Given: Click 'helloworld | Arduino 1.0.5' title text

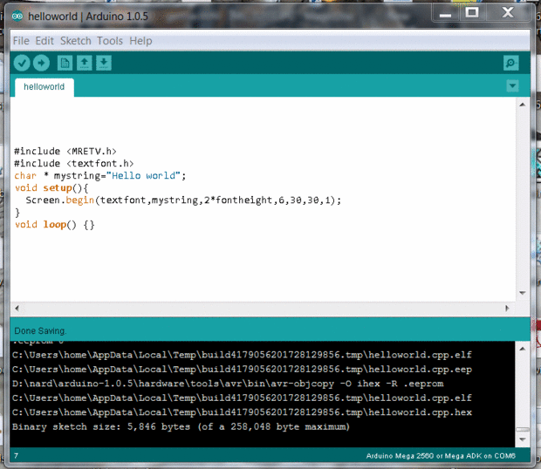Looking at the screenshot, I should click(88, 17).
